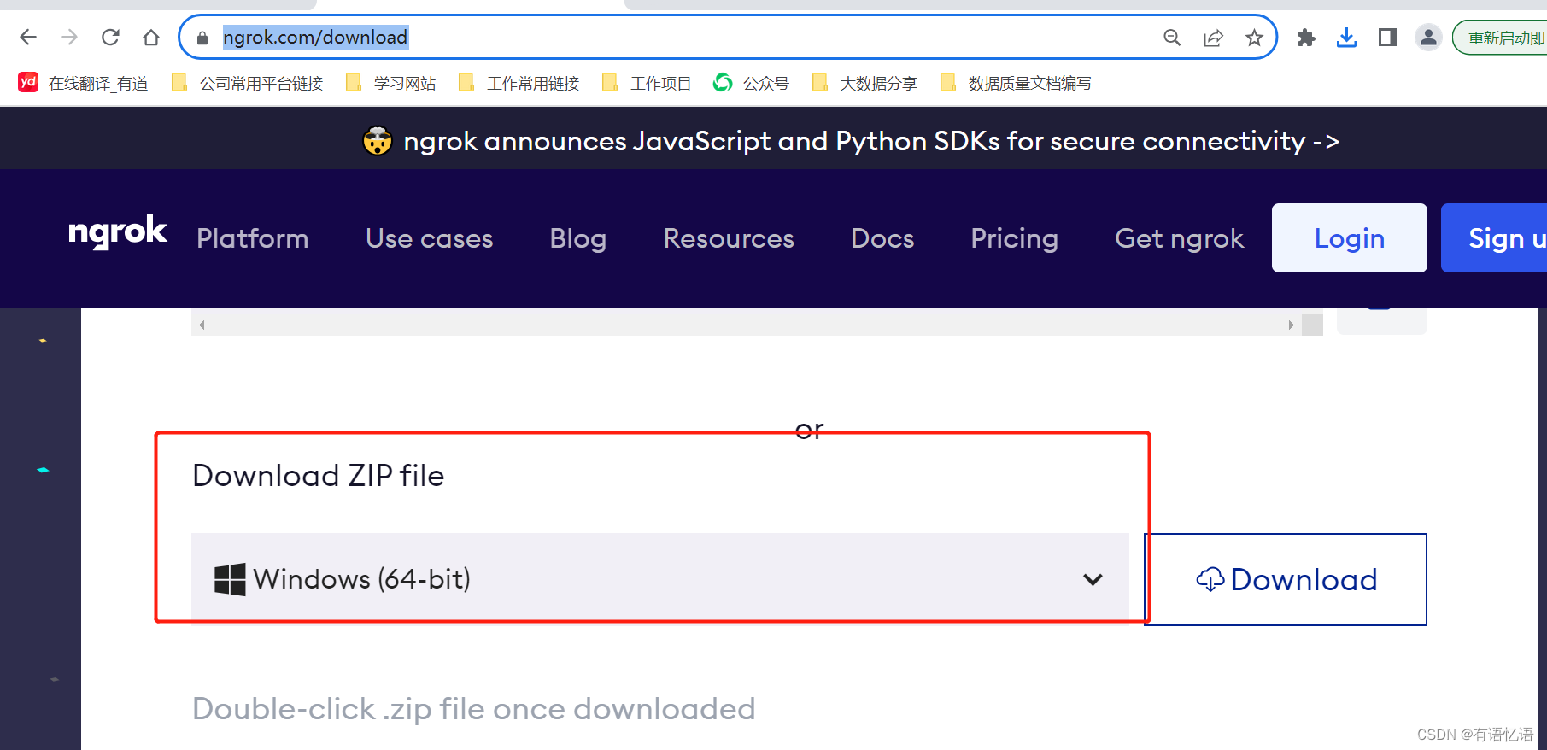1547x750 pixels.
Task: Bookmark this page with the star icon
Action: click(x=1254, y=38)
